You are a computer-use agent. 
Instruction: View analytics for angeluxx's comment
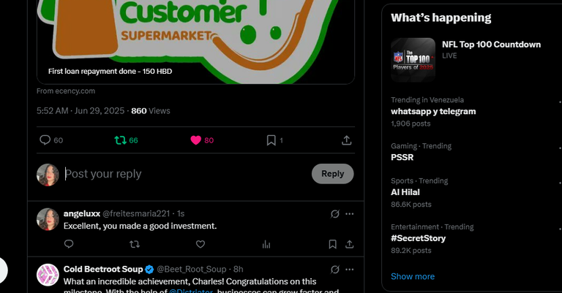(266, 244)
